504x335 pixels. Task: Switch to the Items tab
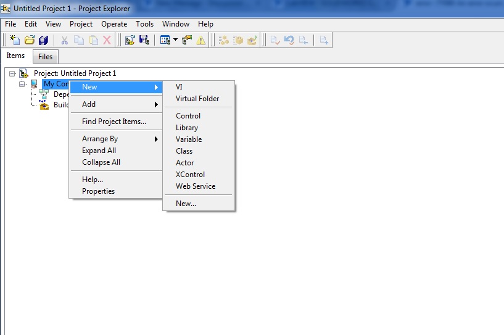pyautogui.click(x=15, y=56)
